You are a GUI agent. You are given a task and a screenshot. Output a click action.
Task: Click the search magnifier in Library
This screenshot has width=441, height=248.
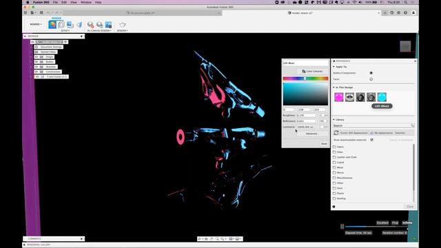pos(412,125)
